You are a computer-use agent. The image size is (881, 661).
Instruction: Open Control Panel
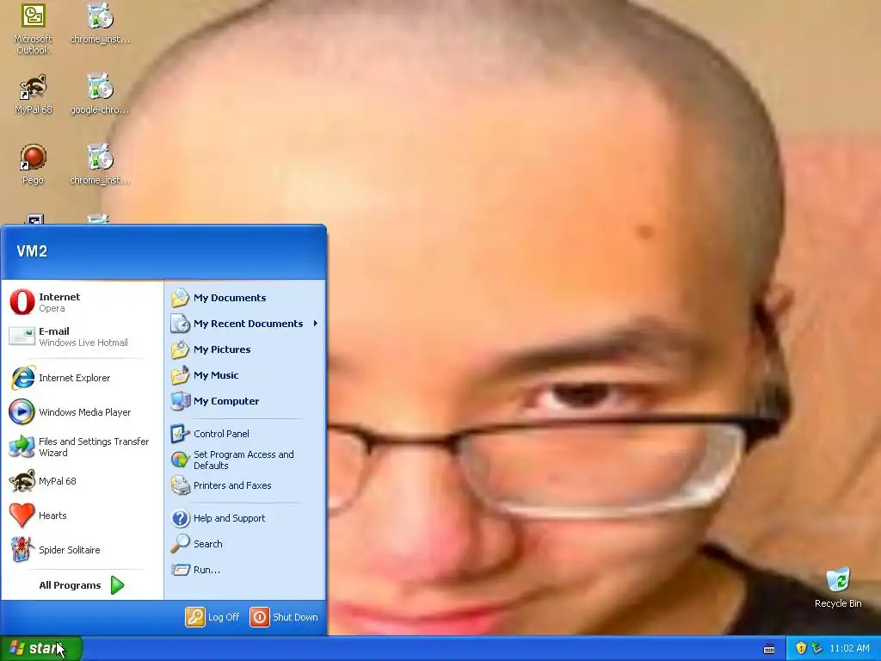click(x=245, y=434)
